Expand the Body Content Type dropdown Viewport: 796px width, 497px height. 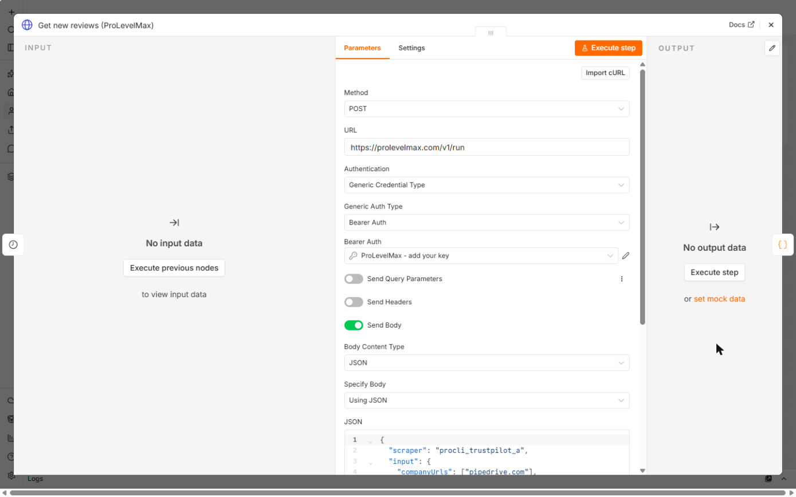pos(487,362)
